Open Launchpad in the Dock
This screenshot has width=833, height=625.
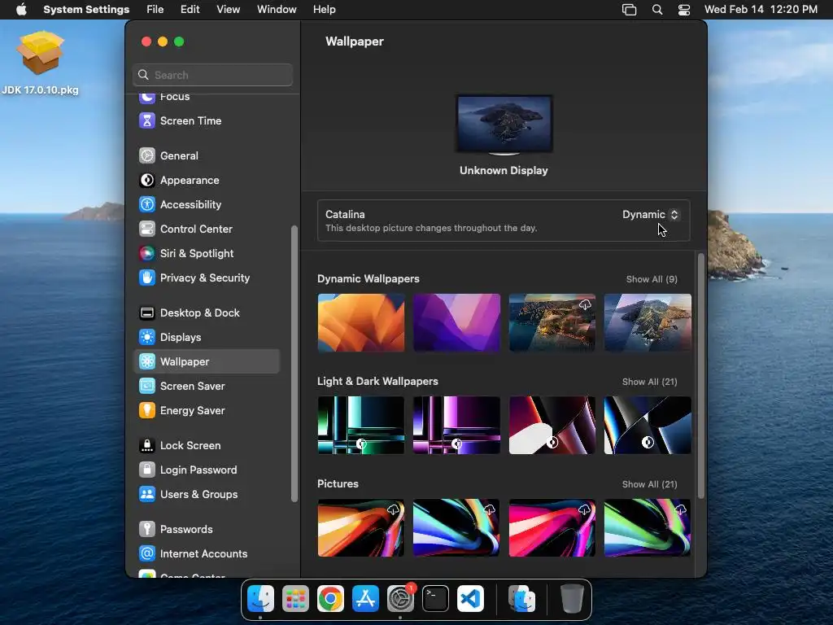[x=295, y=599]
